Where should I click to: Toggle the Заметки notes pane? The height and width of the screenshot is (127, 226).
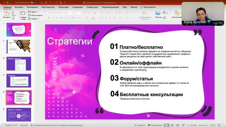click(x=140, y=125)
